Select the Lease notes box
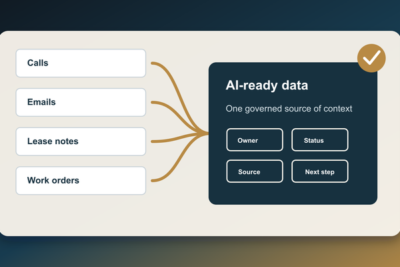Image resolution: width=400 pixels, height=267 pixels. pyautogui.click(x=81, y=142)
